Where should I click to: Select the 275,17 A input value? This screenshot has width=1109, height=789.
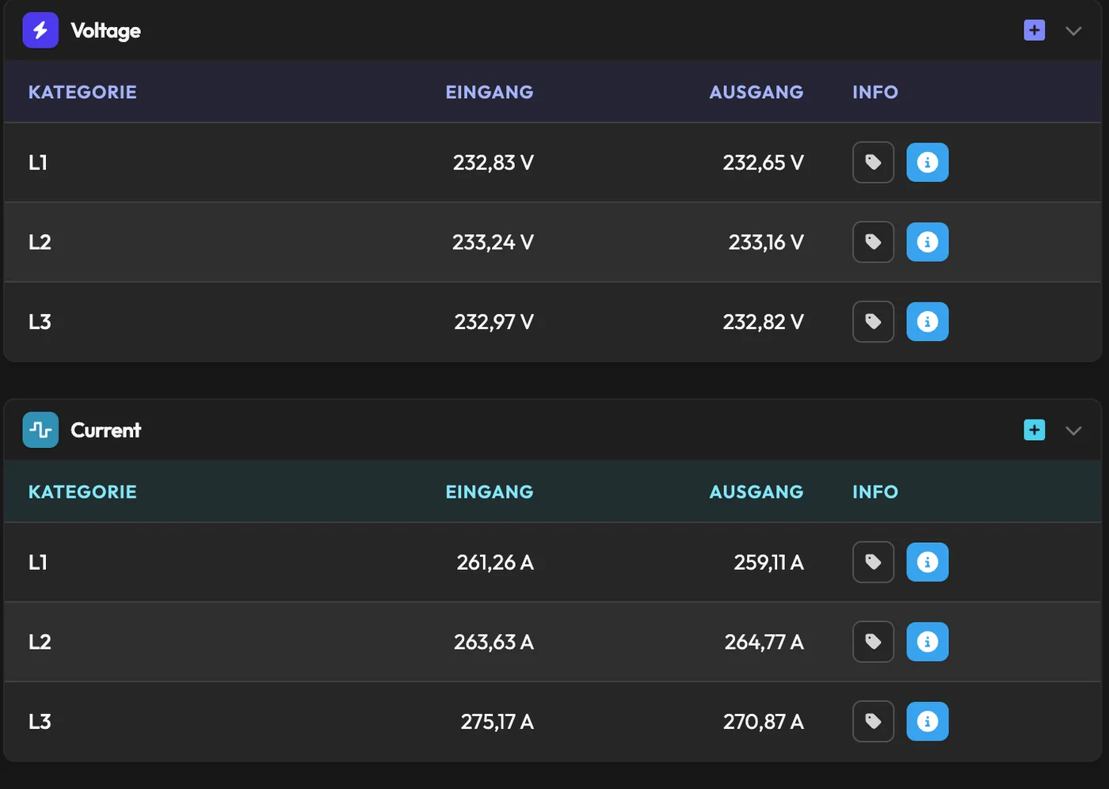497,722
